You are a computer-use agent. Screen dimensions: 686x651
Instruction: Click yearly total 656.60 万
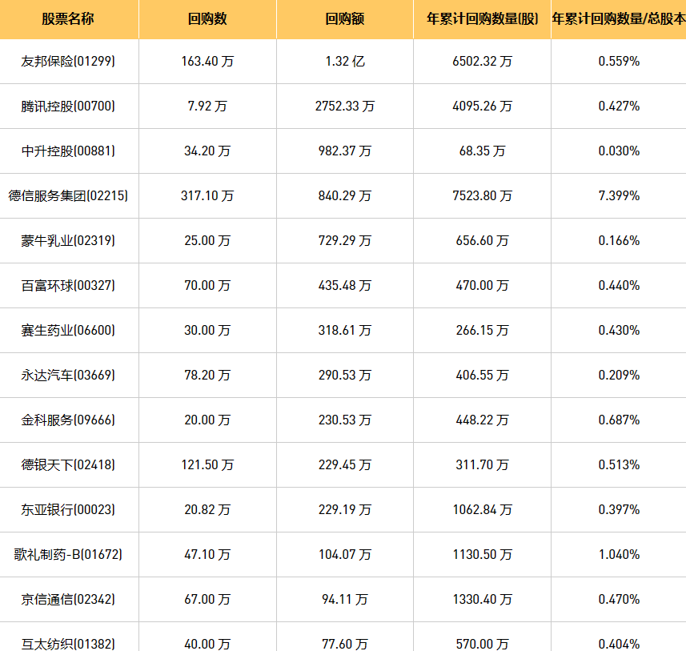click(482, 241)
